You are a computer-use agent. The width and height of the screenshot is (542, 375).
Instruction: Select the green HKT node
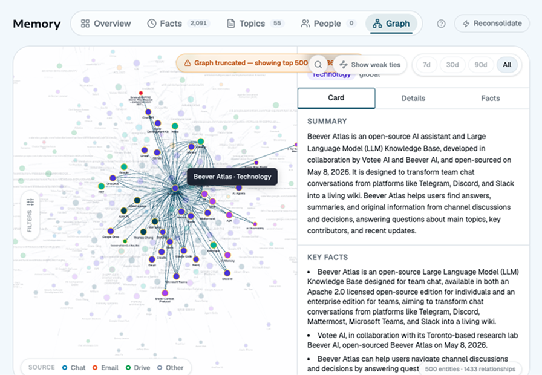pyautogui.click(x=101, y=186)
